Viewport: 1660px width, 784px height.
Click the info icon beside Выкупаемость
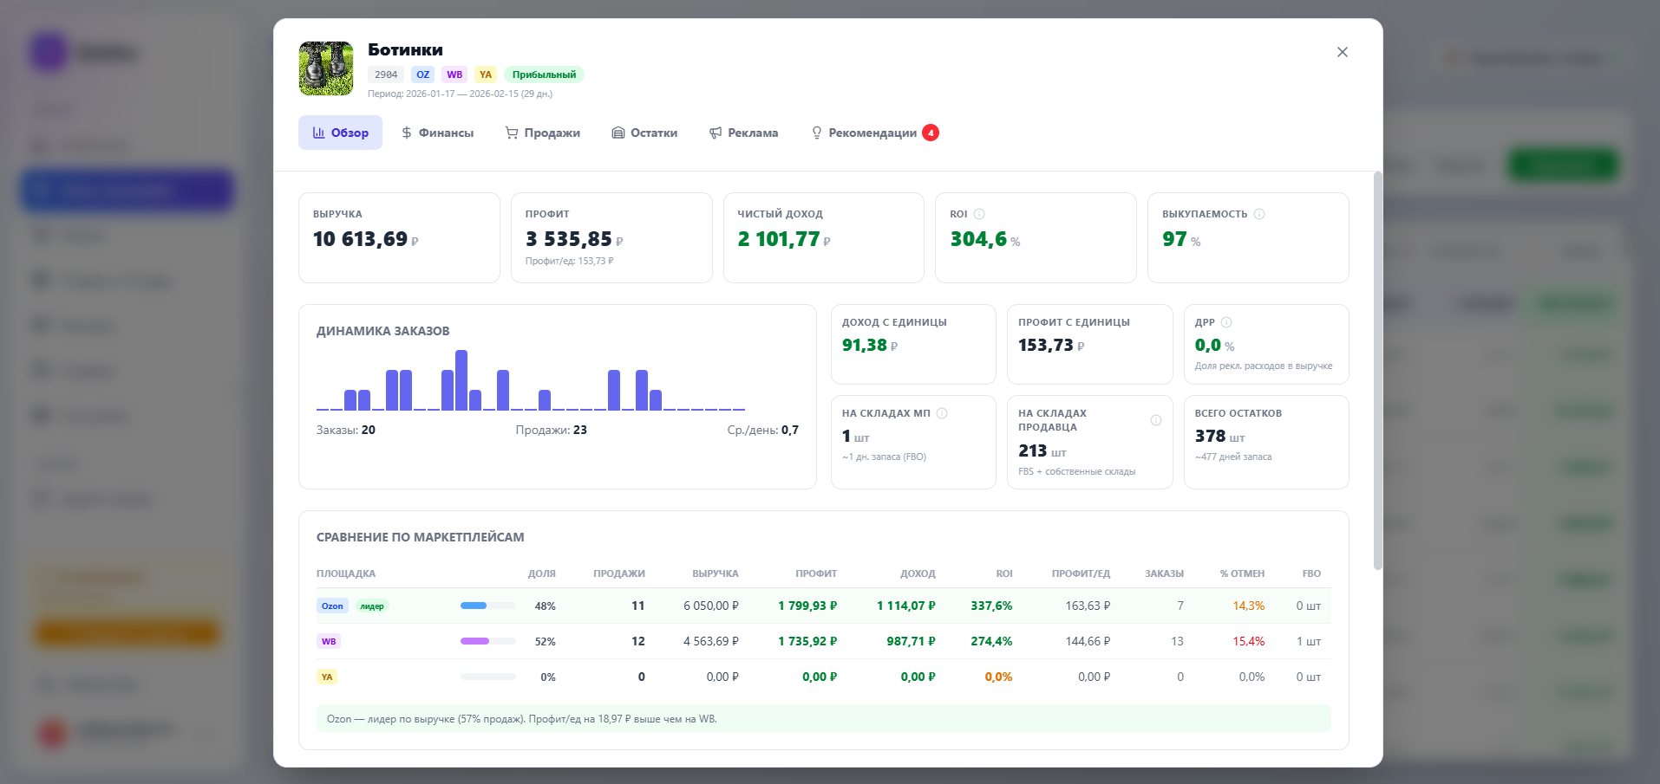pyautogui.click(x=1259, y=214)
